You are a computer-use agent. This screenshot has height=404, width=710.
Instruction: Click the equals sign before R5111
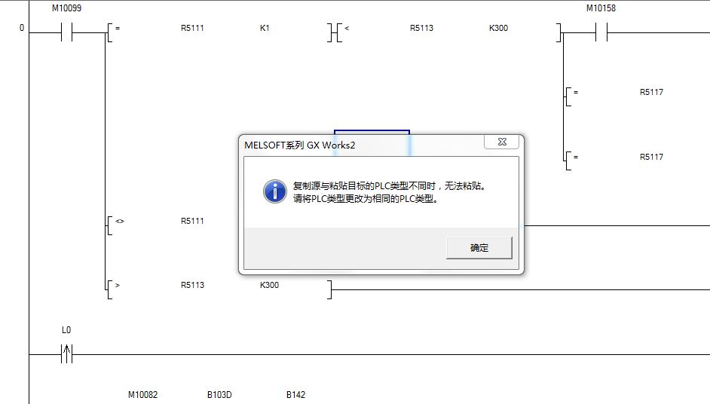[x=118, y=29]
